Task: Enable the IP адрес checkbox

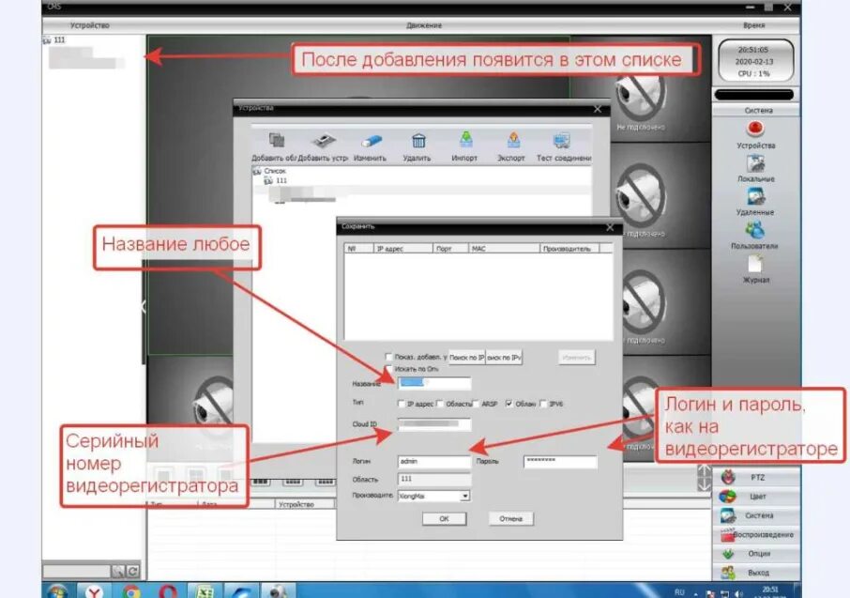Action: click(399, 403)
